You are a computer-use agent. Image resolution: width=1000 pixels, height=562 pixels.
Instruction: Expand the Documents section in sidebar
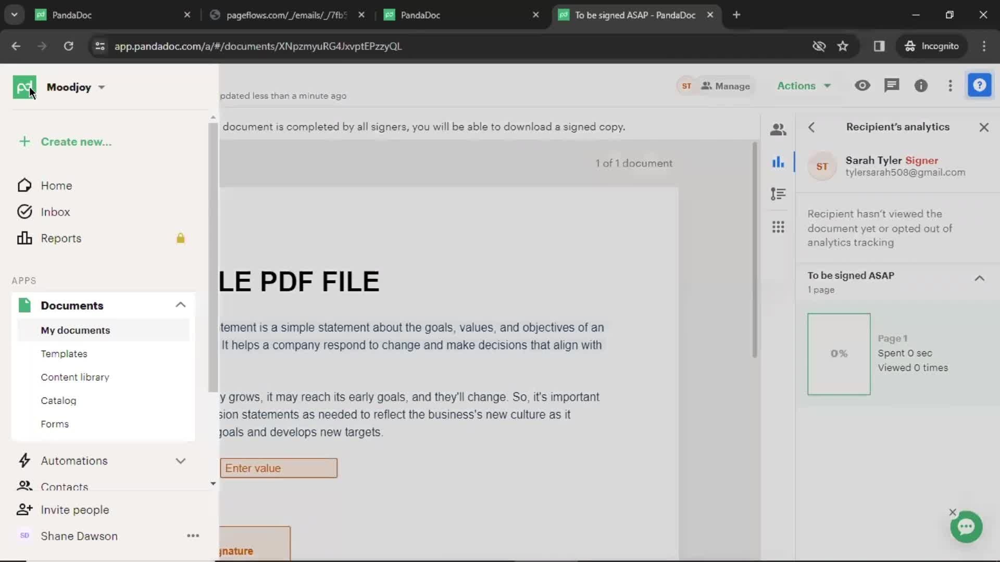pyautogui.click(x=180, y=304)
